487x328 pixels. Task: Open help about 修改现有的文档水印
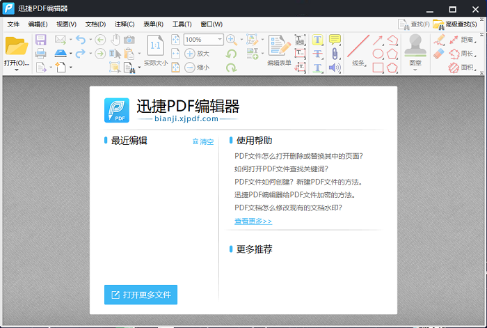click(288, 208)
